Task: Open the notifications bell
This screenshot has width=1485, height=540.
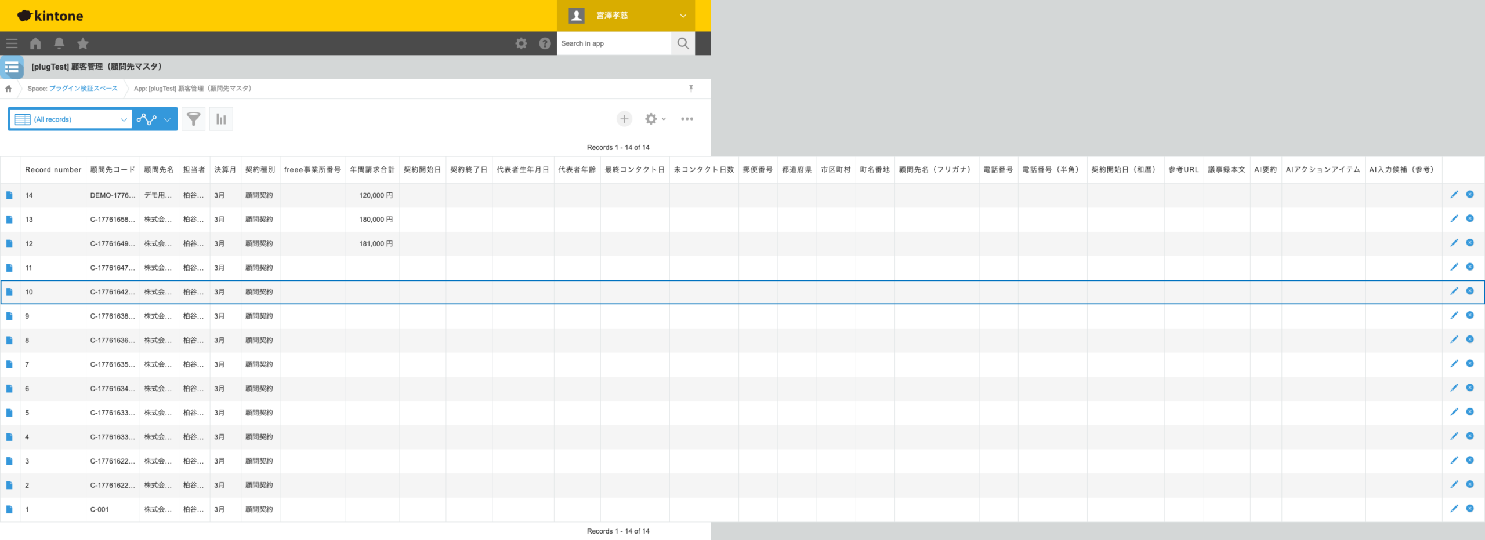Action: [59, 43]
